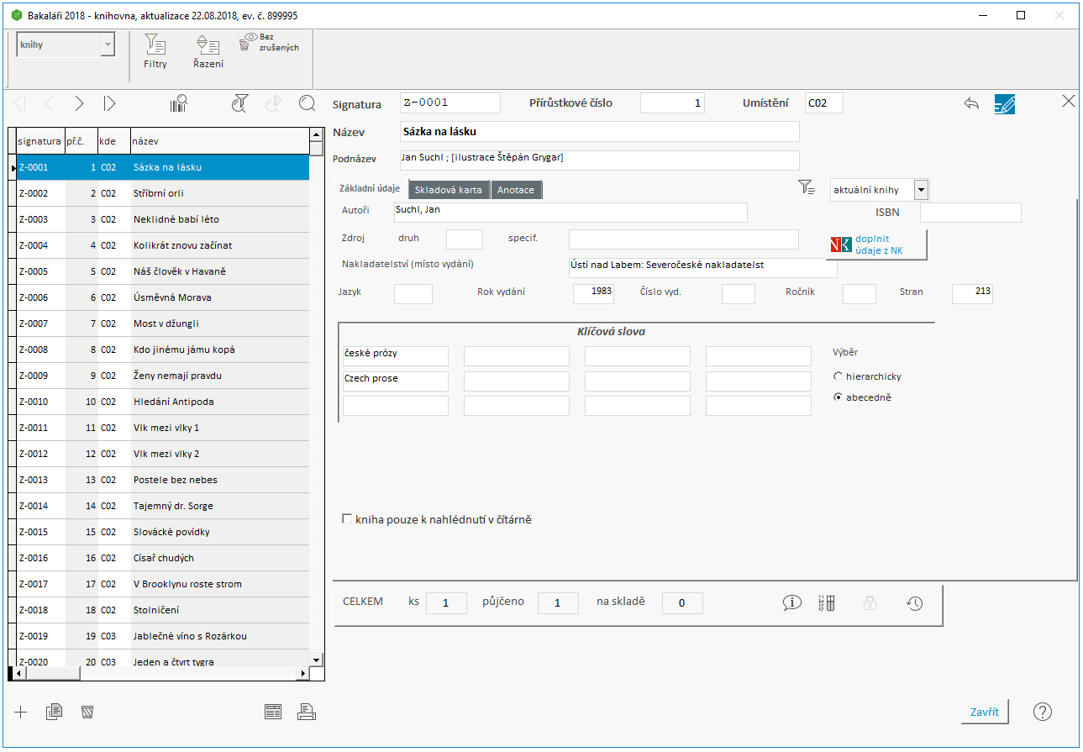The width and height of the screenshot is (1083, 752).
Task: Select 'Kolikrát znovu začínat' row in list
Action: [x=182, y=245]
